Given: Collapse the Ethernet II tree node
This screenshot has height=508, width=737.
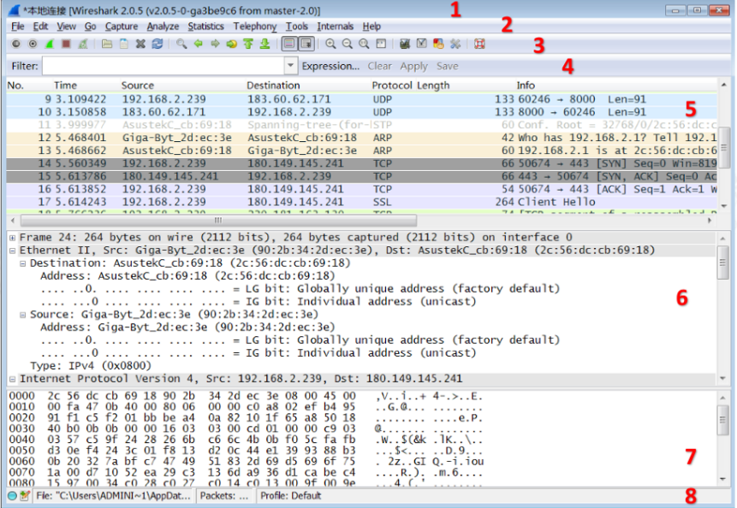Looking at the screenshot, I should (x=13, y=251).
